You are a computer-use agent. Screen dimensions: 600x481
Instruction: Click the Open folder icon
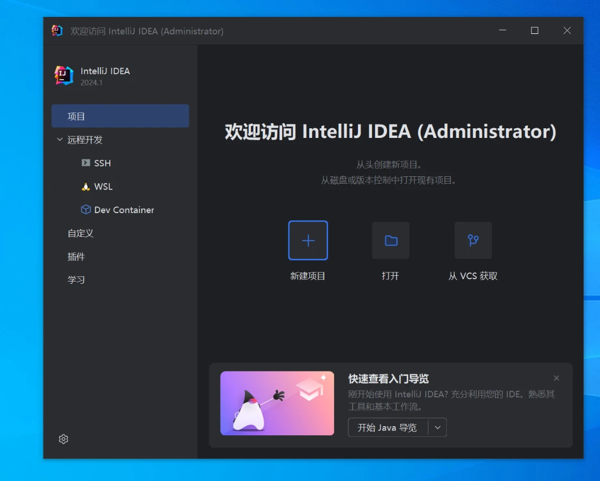coord(391,241)
